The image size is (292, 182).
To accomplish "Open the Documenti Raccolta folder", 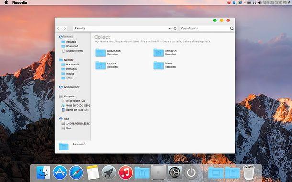I will point(108,53).
